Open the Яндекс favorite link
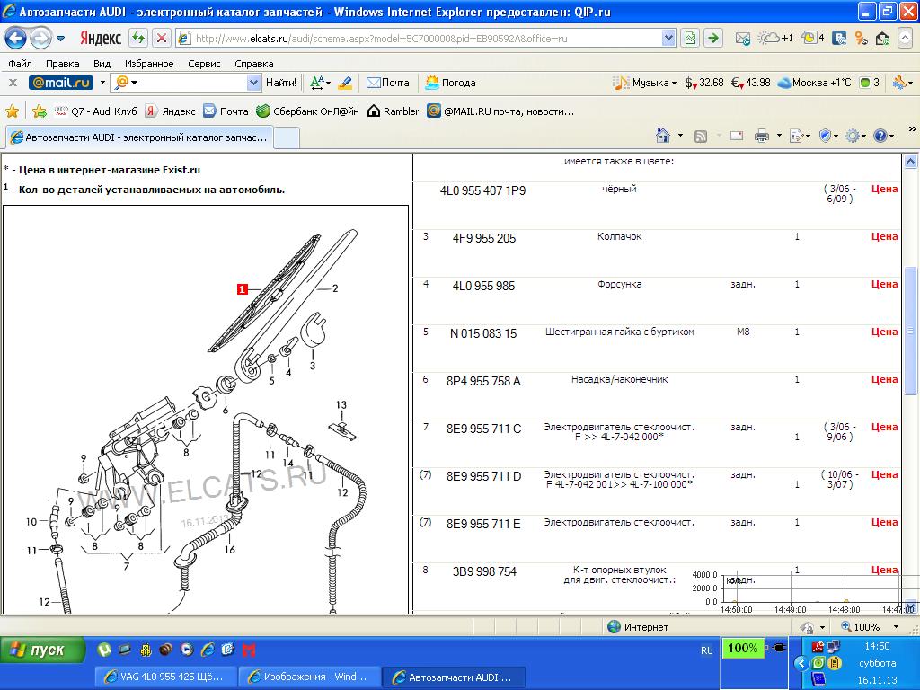The image size is (920, 690). tap(170, 111)
